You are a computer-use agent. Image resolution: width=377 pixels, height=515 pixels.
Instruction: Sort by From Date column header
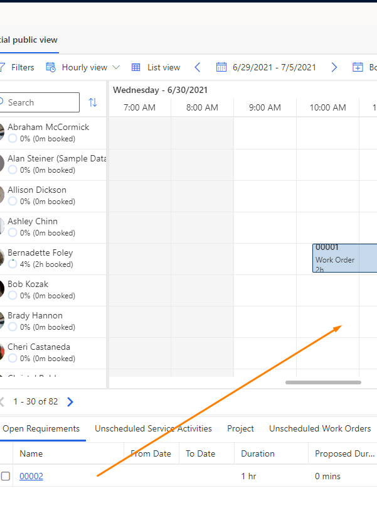tap(151, 453)
